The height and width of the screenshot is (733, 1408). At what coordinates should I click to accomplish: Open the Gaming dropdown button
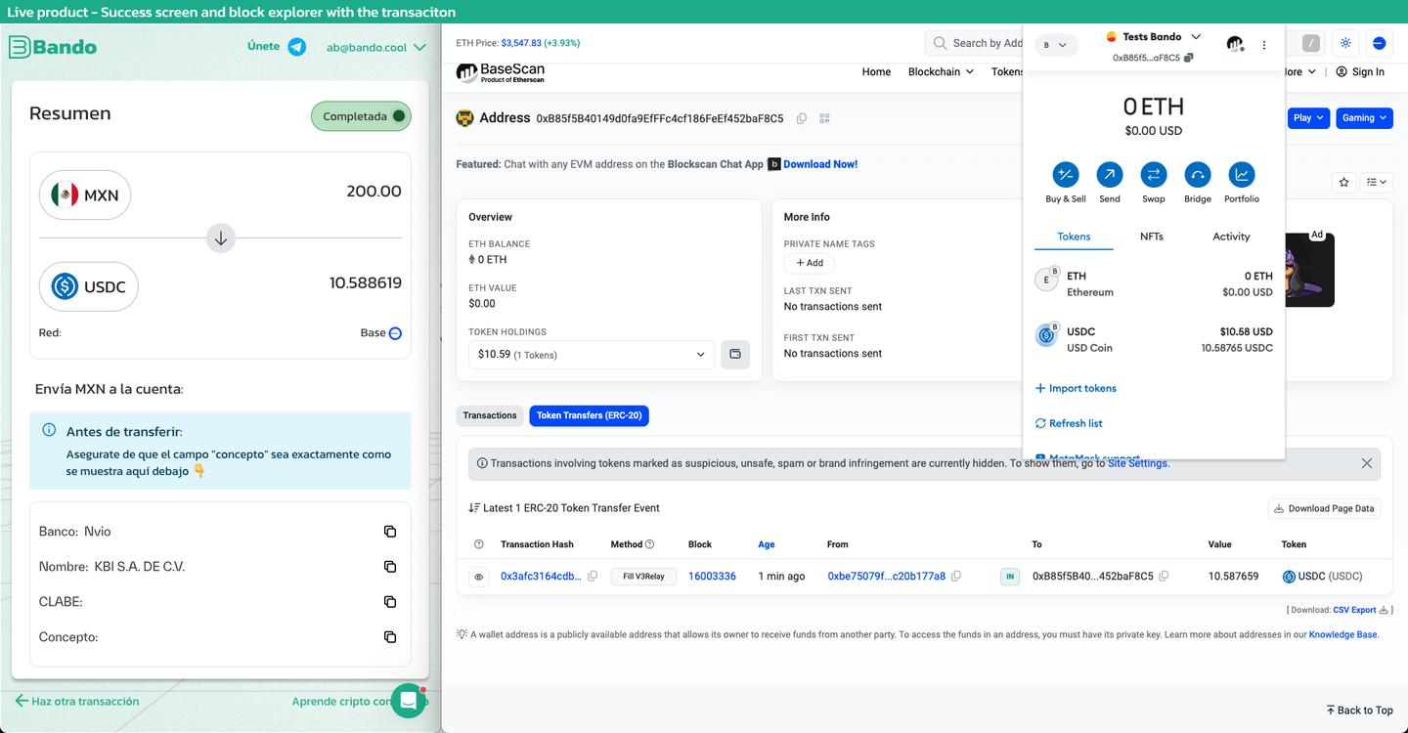pos(1364,118)
